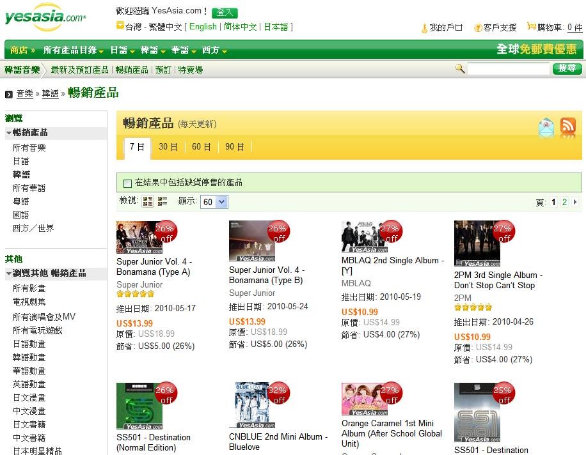586x455 pixels.
Task: Open 最新及預訂產品 submenu item
Action: (x=79, y=70)
